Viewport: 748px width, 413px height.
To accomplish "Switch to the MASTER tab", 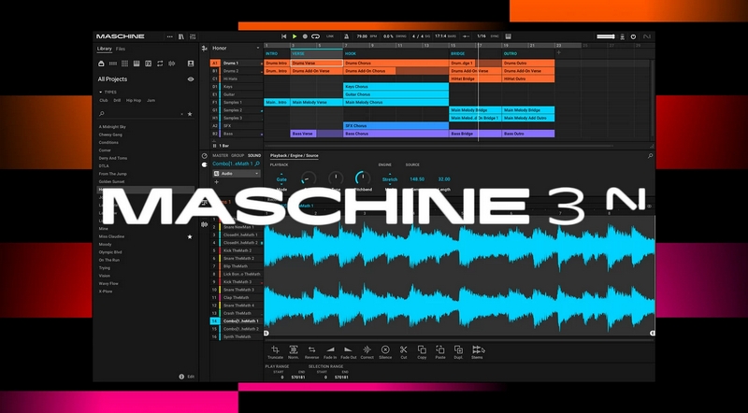I will pyautogui.click(x=221, y=155).
